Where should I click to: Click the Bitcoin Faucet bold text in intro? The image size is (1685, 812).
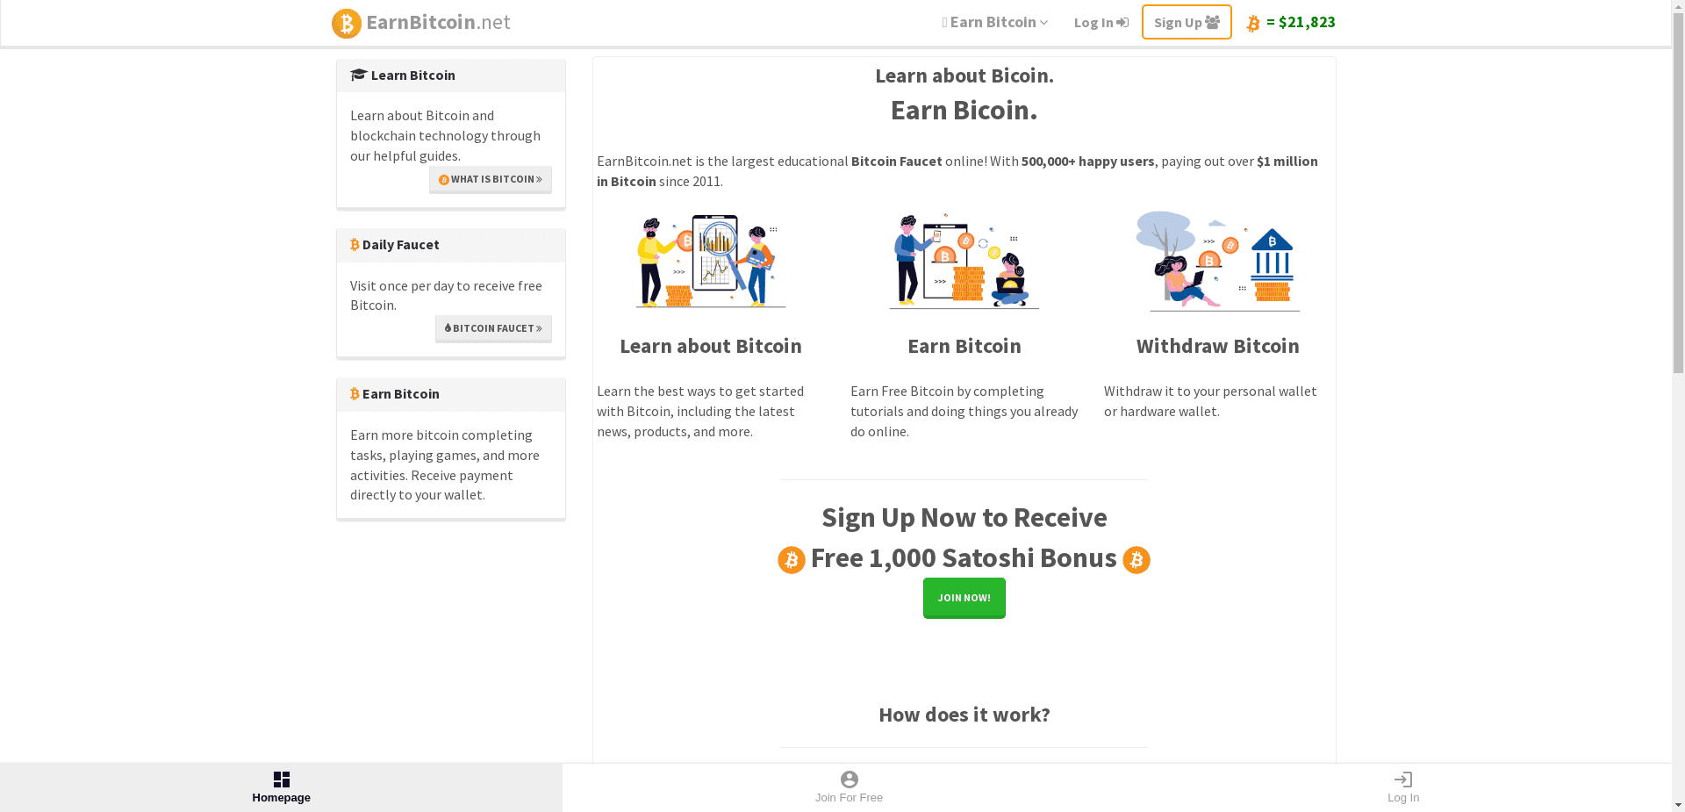896,161
